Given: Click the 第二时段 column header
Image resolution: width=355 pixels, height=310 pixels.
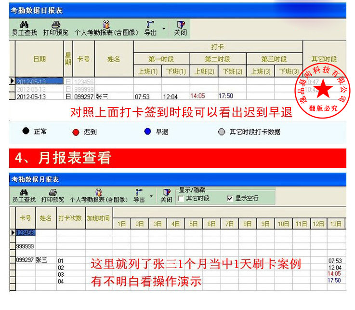Looking at the screenshot, I should [218, 59].
